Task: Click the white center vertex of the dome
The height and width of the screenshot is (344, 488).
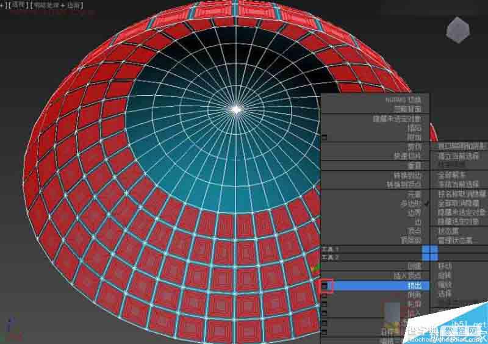Action: (x=237, y=110)
